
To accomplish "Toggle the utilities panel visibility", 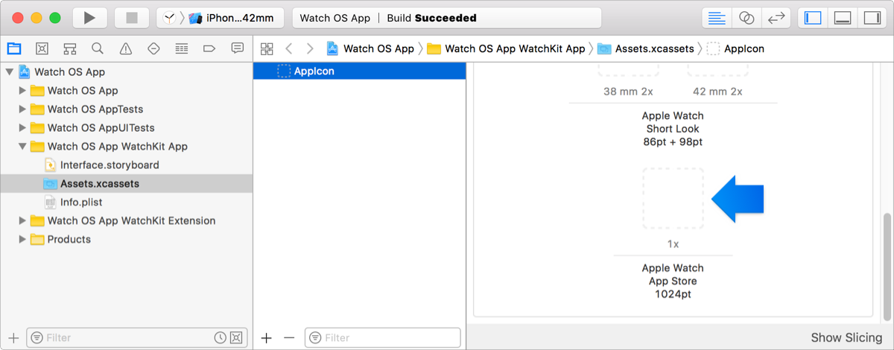I will click(x=871, y=18).
